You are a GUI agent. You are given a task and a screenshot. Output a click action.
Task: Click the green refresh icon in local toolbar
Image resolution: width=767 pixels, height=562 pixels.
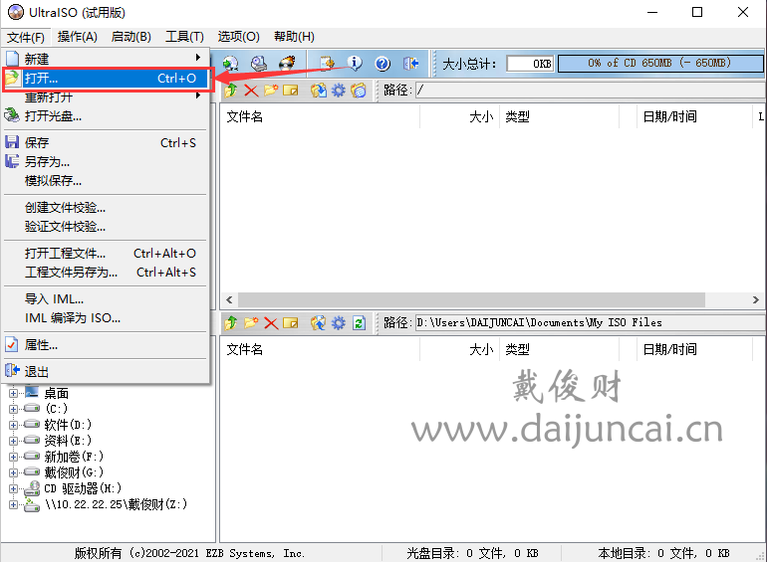pyautogui.click(x=359, y=322)
